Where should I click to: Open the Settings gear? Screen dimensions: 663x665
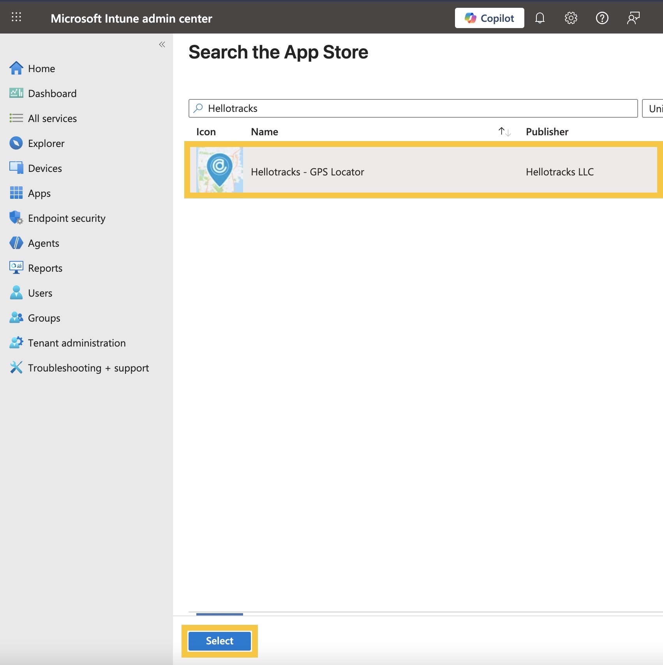pos(571,18)
